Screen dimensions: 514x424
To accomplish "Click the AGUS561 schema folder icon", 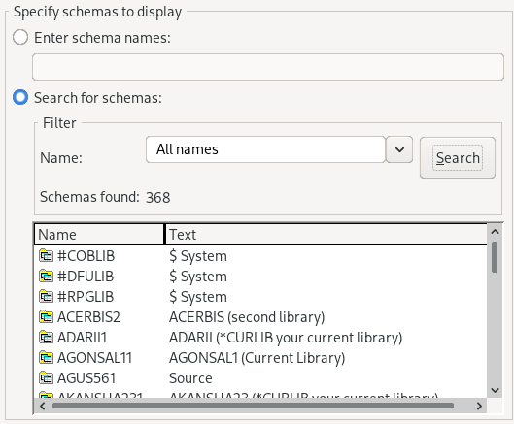I will (46, 377).
